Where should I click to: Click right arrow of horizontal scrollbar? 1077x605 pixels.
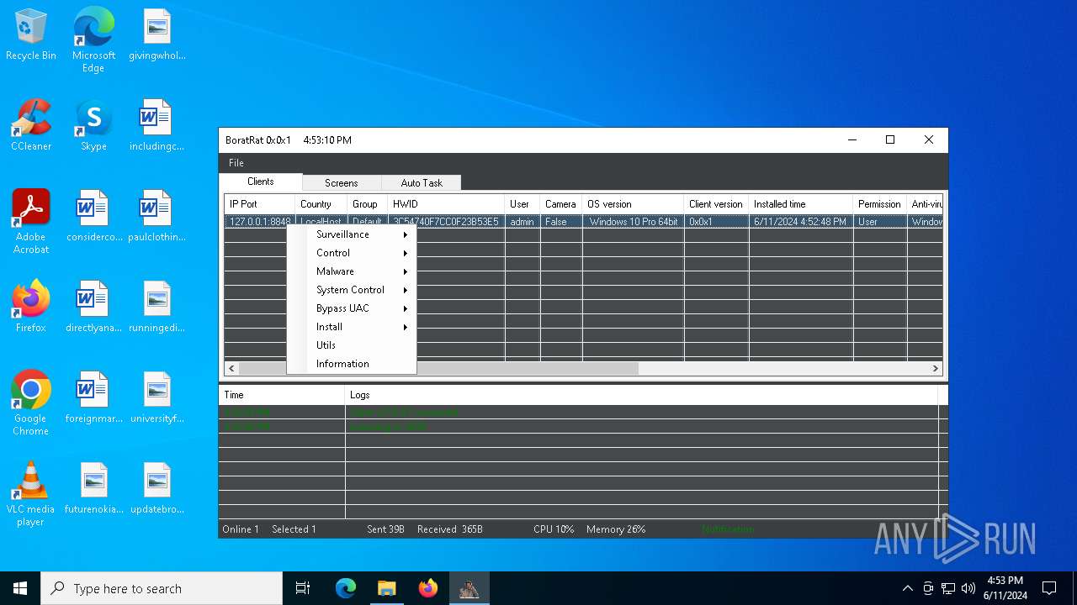pyautogui.click(x=935, y=368)
